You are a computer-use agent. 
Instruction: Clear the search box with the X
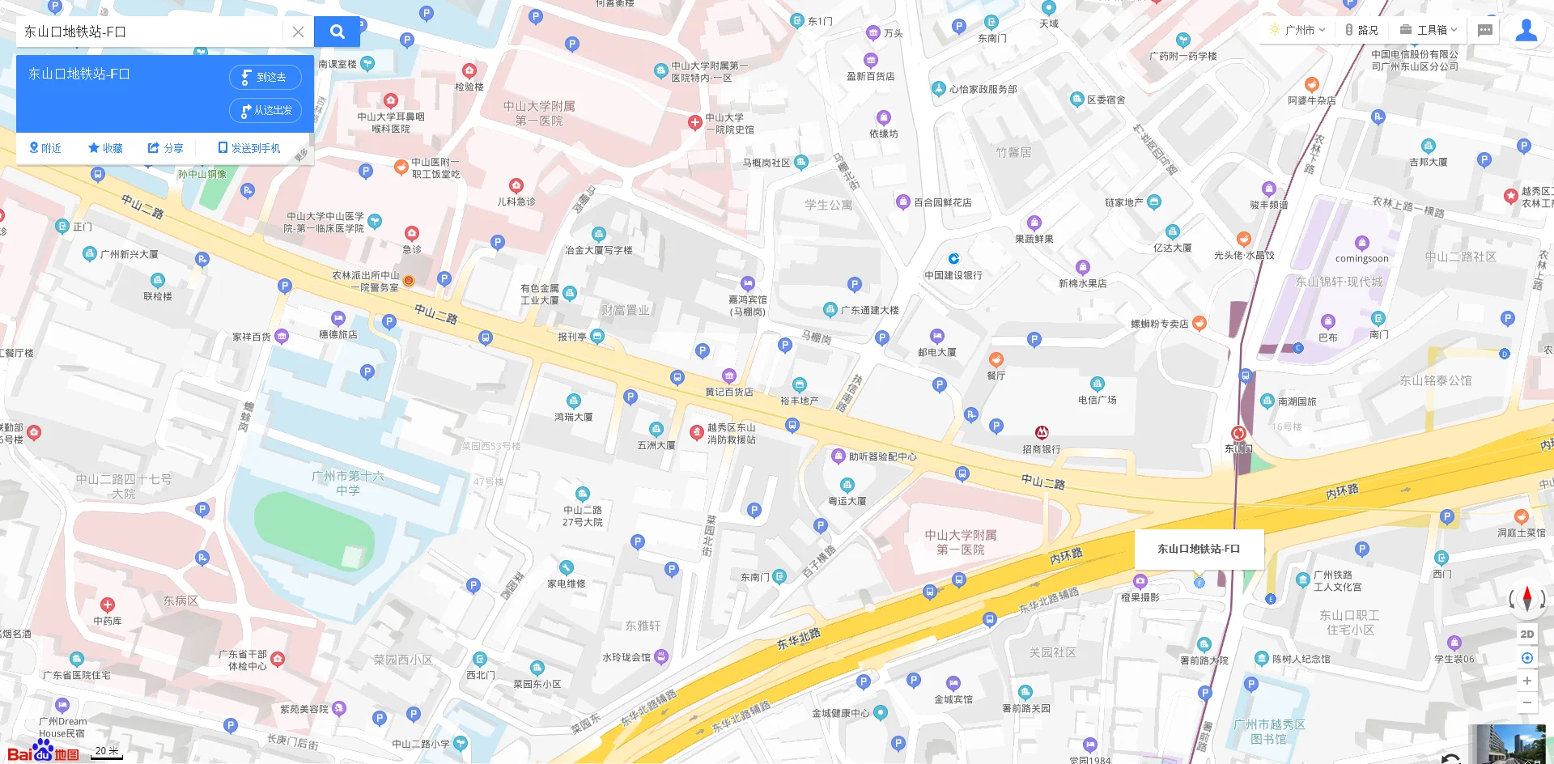click(297, 32)
